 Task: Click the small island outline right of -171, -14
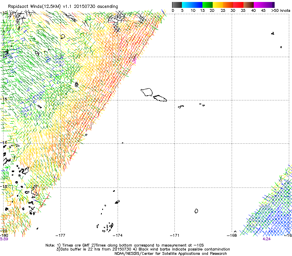pyautogui.click(x=181, y=107)
